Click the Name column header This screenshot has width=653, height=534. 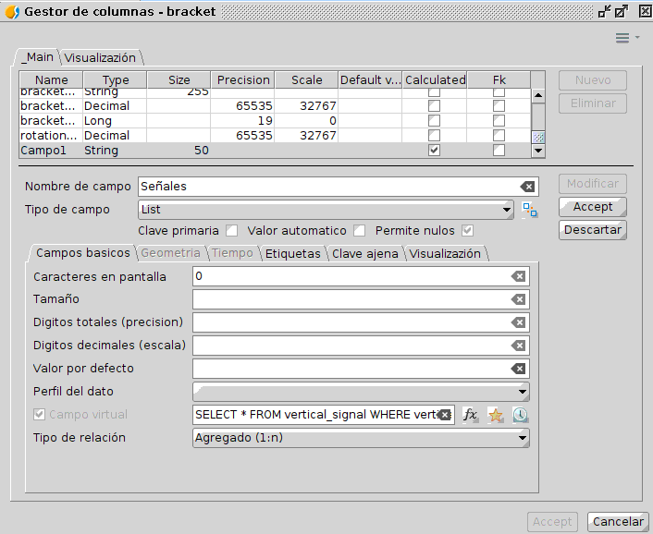click(51, 79)
